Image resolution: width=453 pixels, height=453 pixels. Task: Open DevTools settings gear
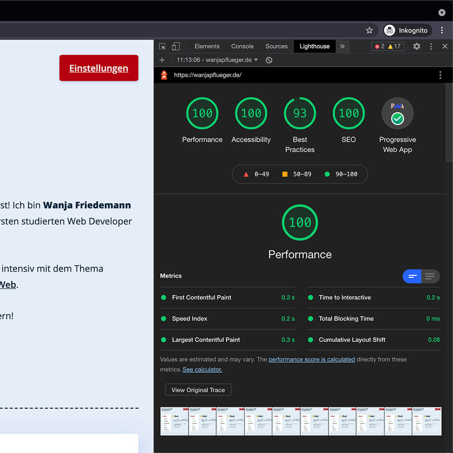tap(417, 46)
